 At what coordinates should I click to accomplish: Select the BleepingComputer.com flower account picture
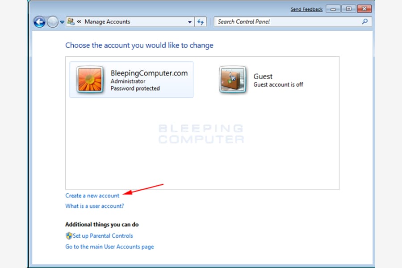coord(90,79)
